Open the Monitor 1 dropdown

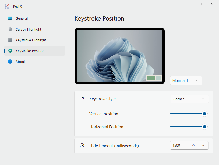pos(186,80)
